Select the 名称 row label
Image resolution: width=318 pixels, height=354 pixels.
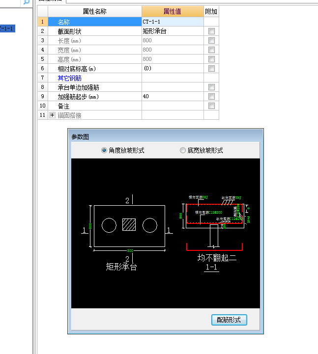pyautogui.click(x=64, y=22)
